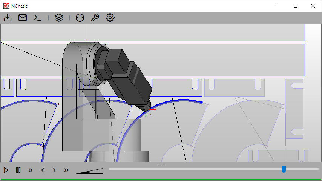
Task: Click the blue toolpath endpoint dot
Action: tap(201, 102)
